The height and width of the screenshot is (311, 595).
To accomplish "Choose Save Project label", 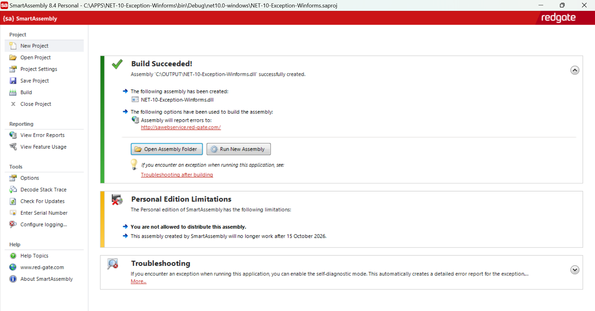I will 35,81.
